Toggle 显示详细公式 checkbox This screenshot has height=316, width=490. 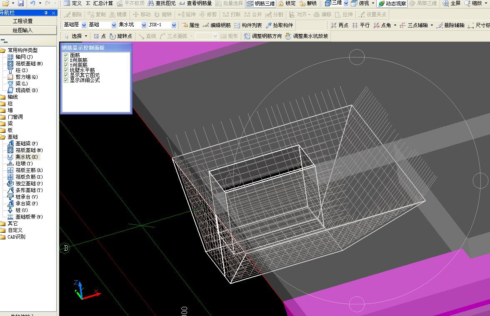pyautogui.click(x=66, y=80)
